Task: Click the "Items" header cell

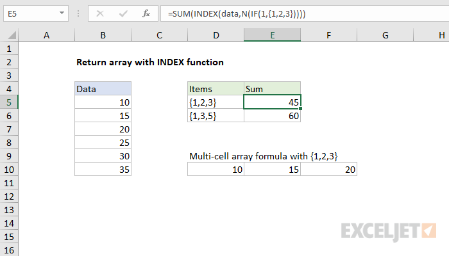Action: 216,89
